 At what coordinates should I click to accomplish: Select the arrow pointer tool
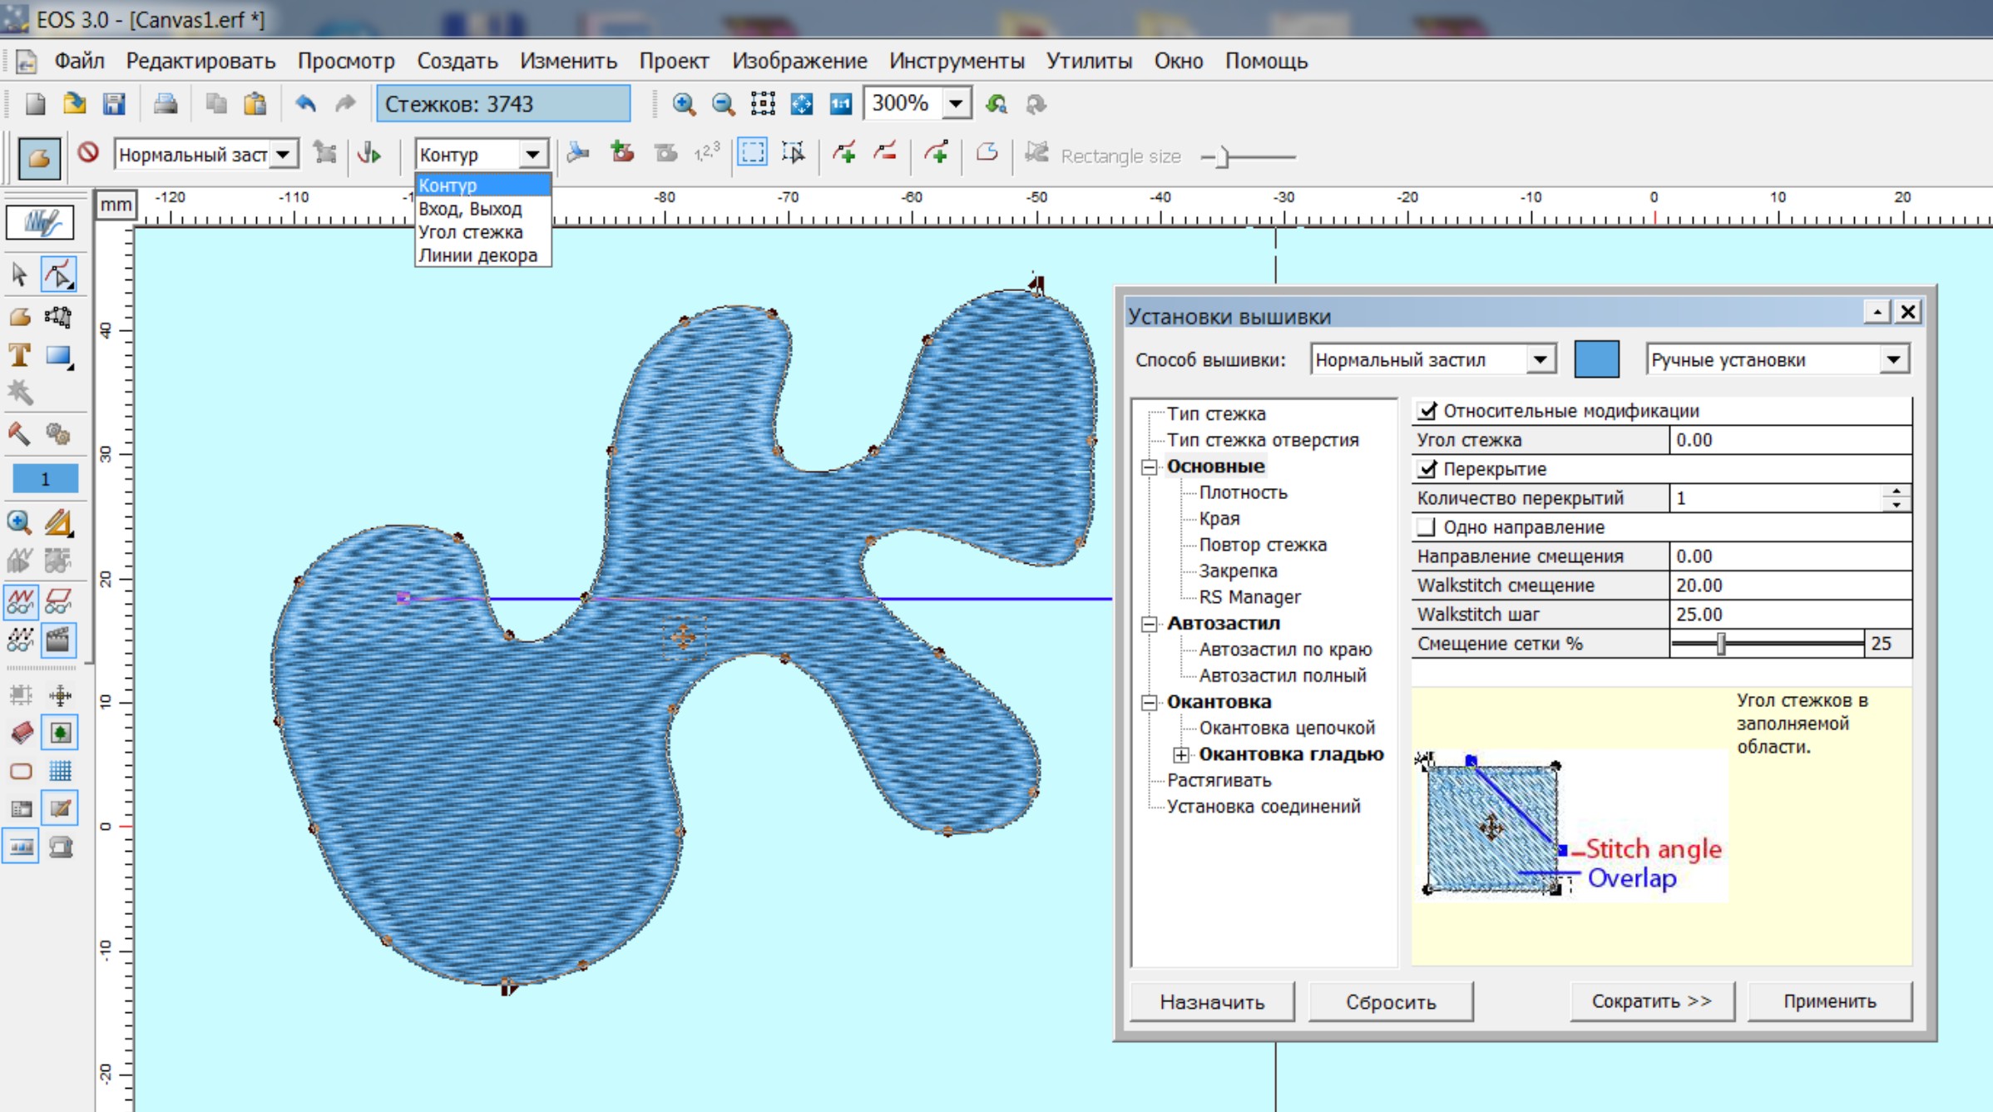pyautogui.click(x=20, y=274)
